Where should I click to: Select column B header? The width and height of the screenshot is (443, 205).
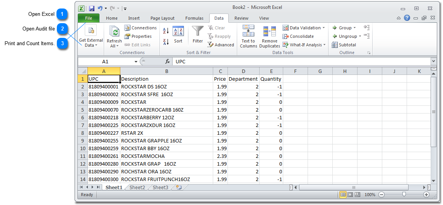tap(167, 71)
